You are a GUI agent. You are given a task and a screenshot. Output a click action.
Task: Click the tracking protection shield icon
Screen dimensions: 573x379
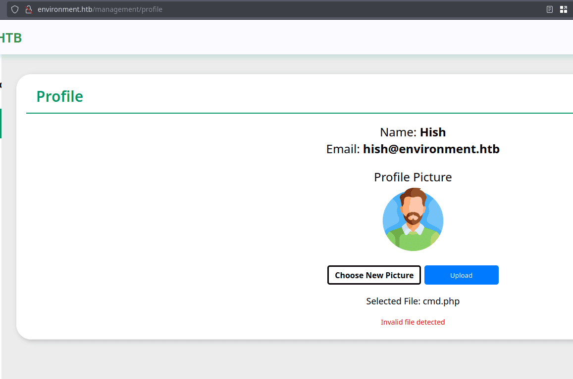click(x=15, y=9)
